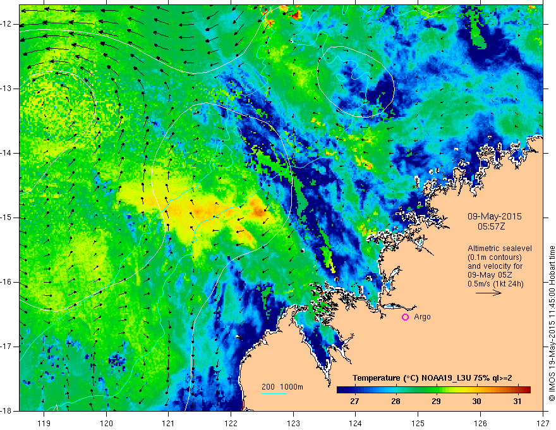Click the velocity reference arrow in legend
Image resolution: width=556 pixels, height=430 pixels.
488,293
